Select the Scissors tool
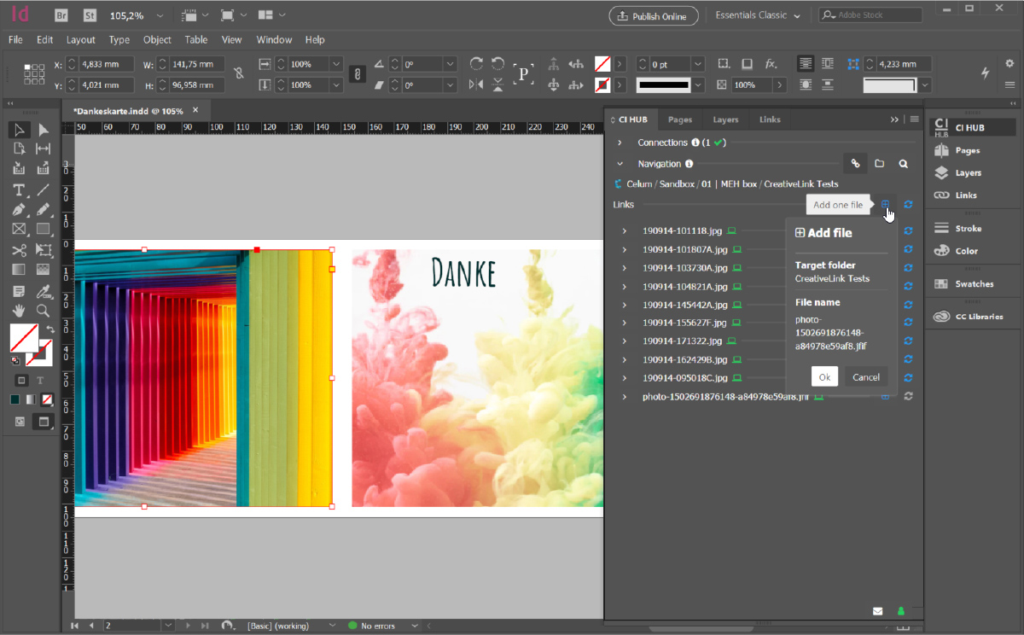Screen dimensions: 1024x635 click(x=19, y=250)
